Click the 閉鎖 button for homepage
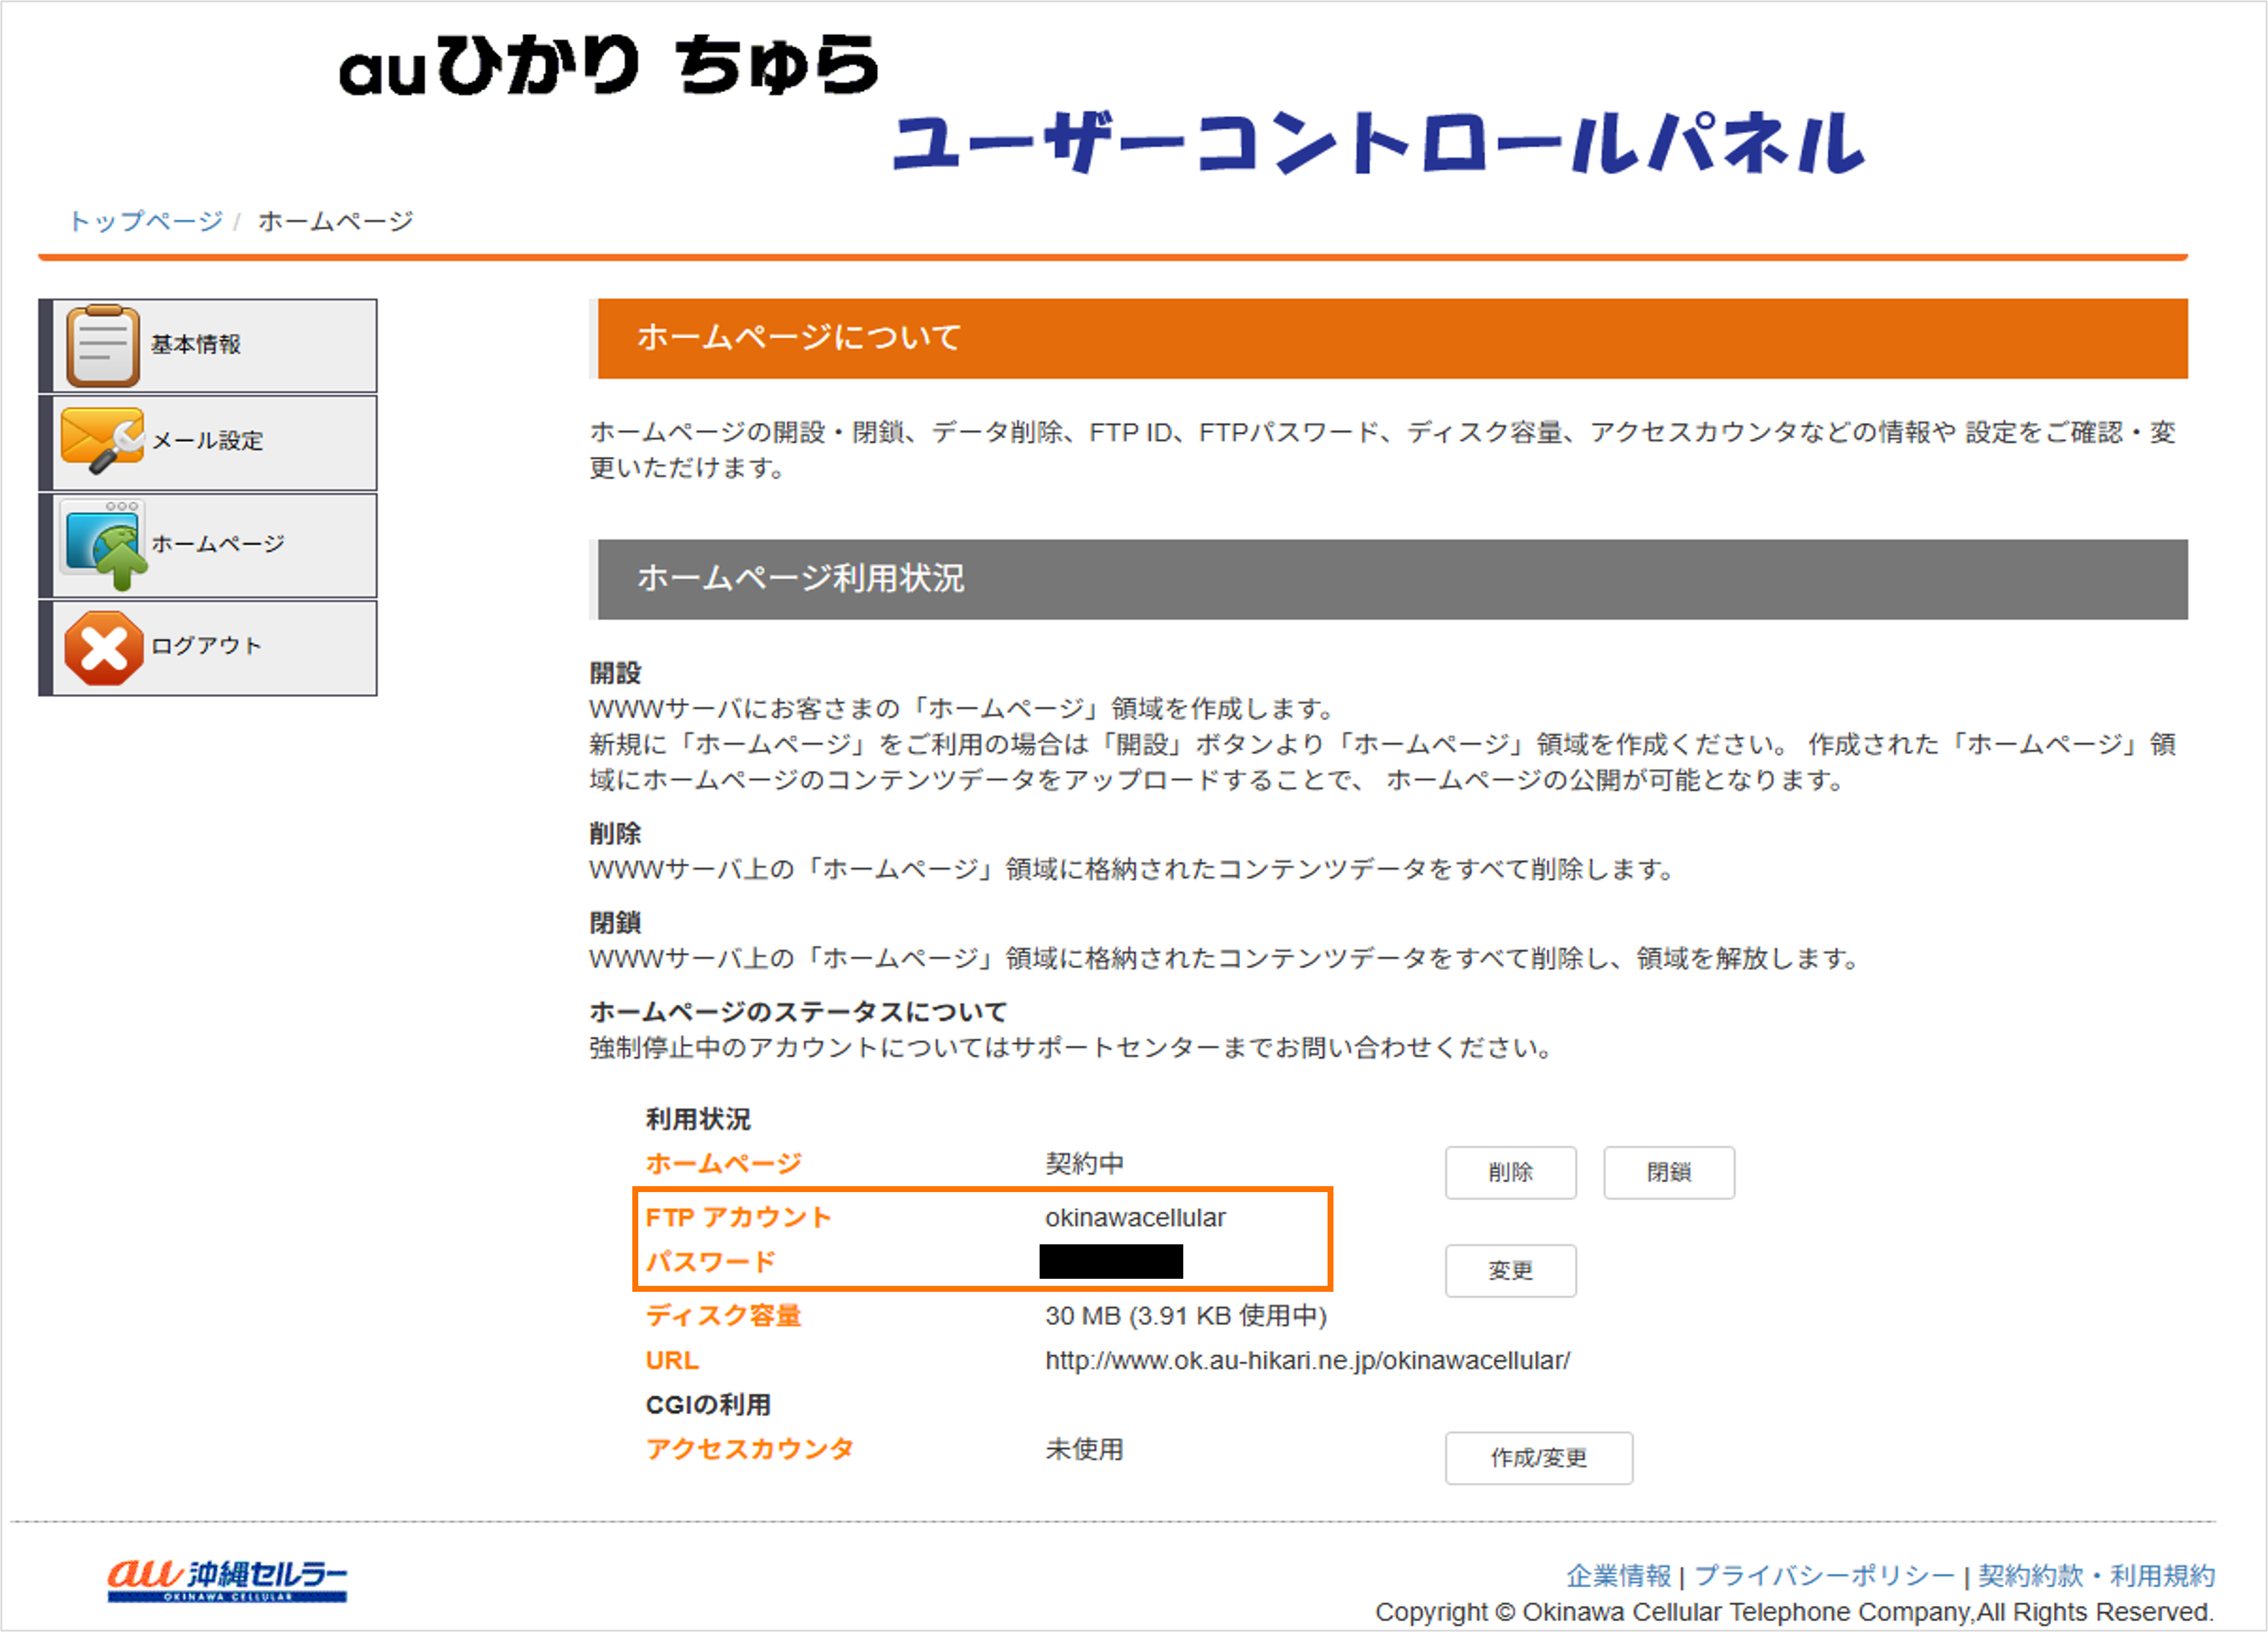Screen dimensions: 2268x1632 (1669, 1172)
